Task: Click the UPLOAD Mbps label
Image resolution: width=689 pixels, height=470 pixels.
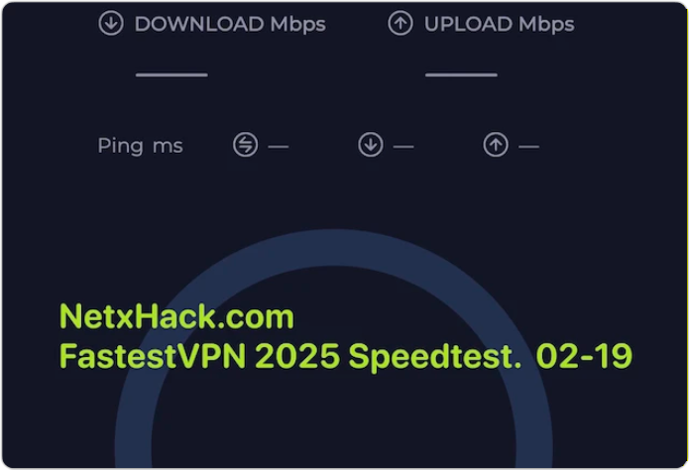Action: [500, 24]
